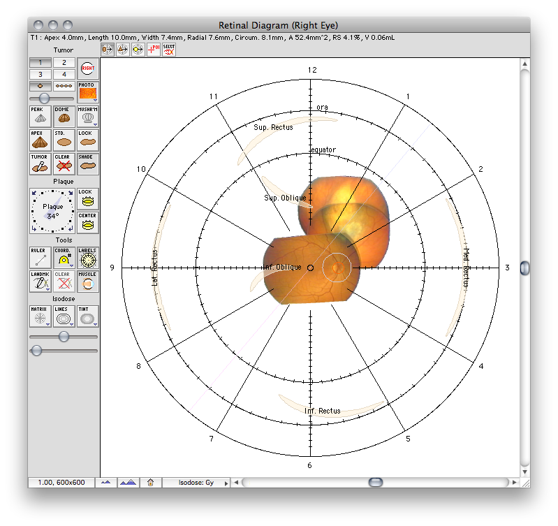Screen dimensions: 558x526
Task: Click the small zoom-out mountain icon
Action: (105, 483)
